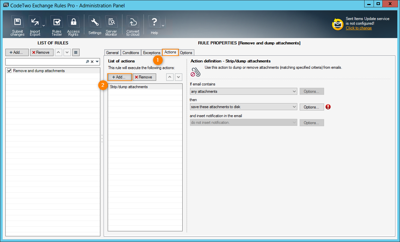The image size is (400, 242).
Task: Move the selected action down
Action: tap(178, 77)
